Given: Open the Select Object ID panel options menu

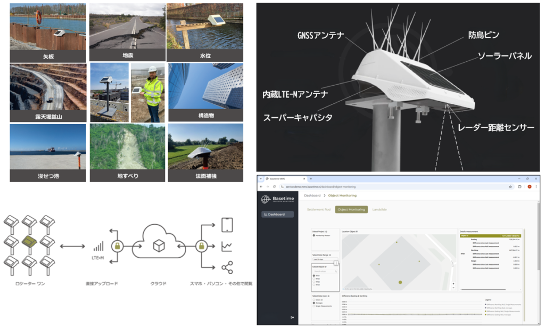Looking at the screenshot, I should point(336,263).
